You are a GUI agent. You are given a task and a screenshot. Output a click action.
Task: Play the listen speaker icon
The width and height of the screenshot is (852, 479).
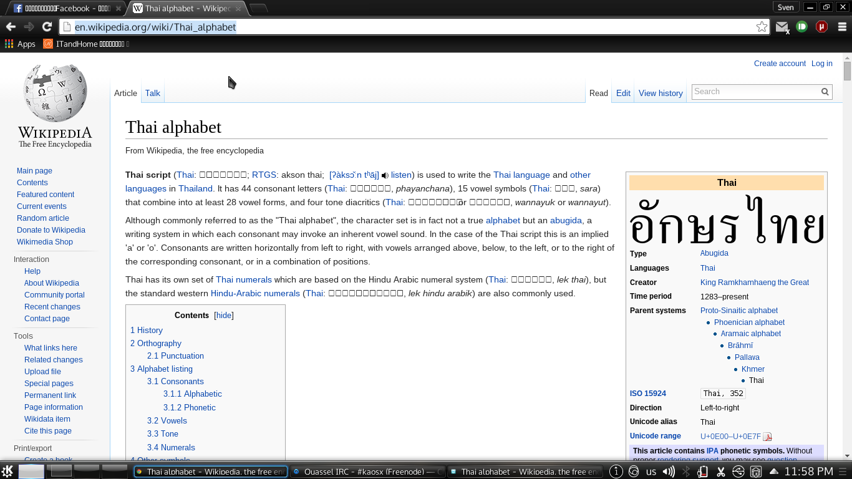coord(385,176)
